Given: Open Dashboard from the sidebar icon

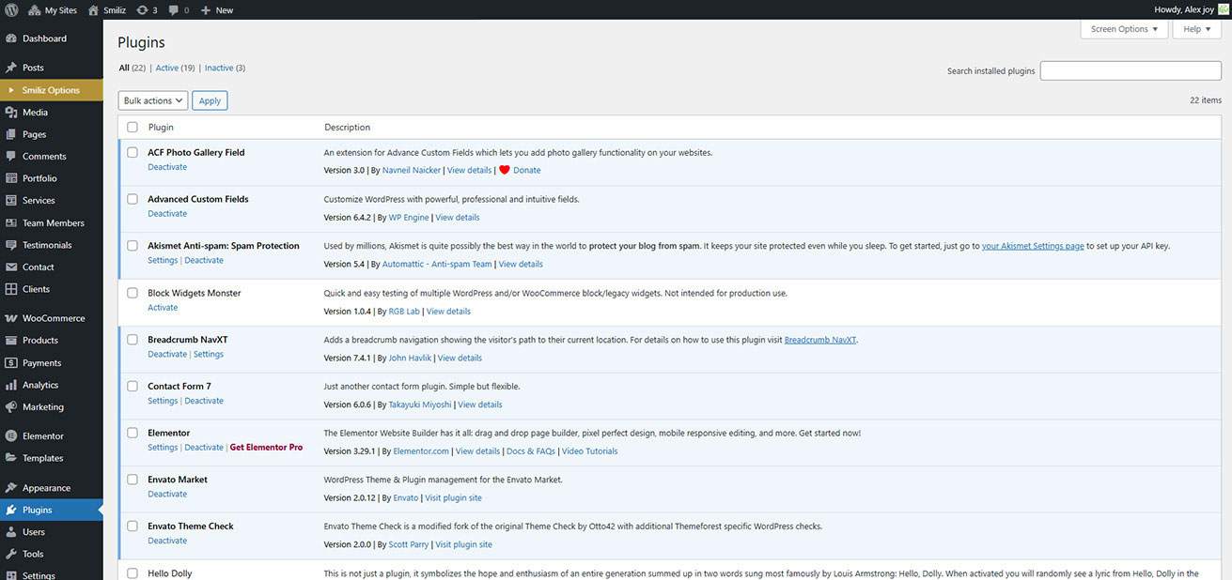Looking at the screenshot, I should (11, 38).
